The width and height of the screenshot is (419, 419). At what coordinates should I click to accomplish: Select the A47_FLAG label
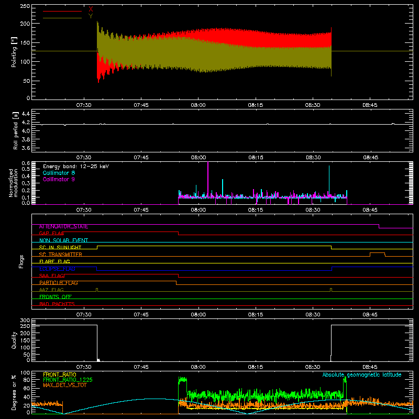[51, 290]
